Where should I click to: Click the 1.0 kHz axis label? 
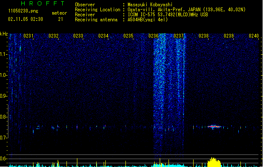pos(3,75)
